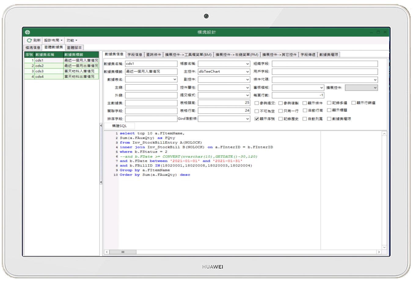The image size is (413, 281).
Task: Enable the 參與複製 checkbox
Action: coord(280,103)
